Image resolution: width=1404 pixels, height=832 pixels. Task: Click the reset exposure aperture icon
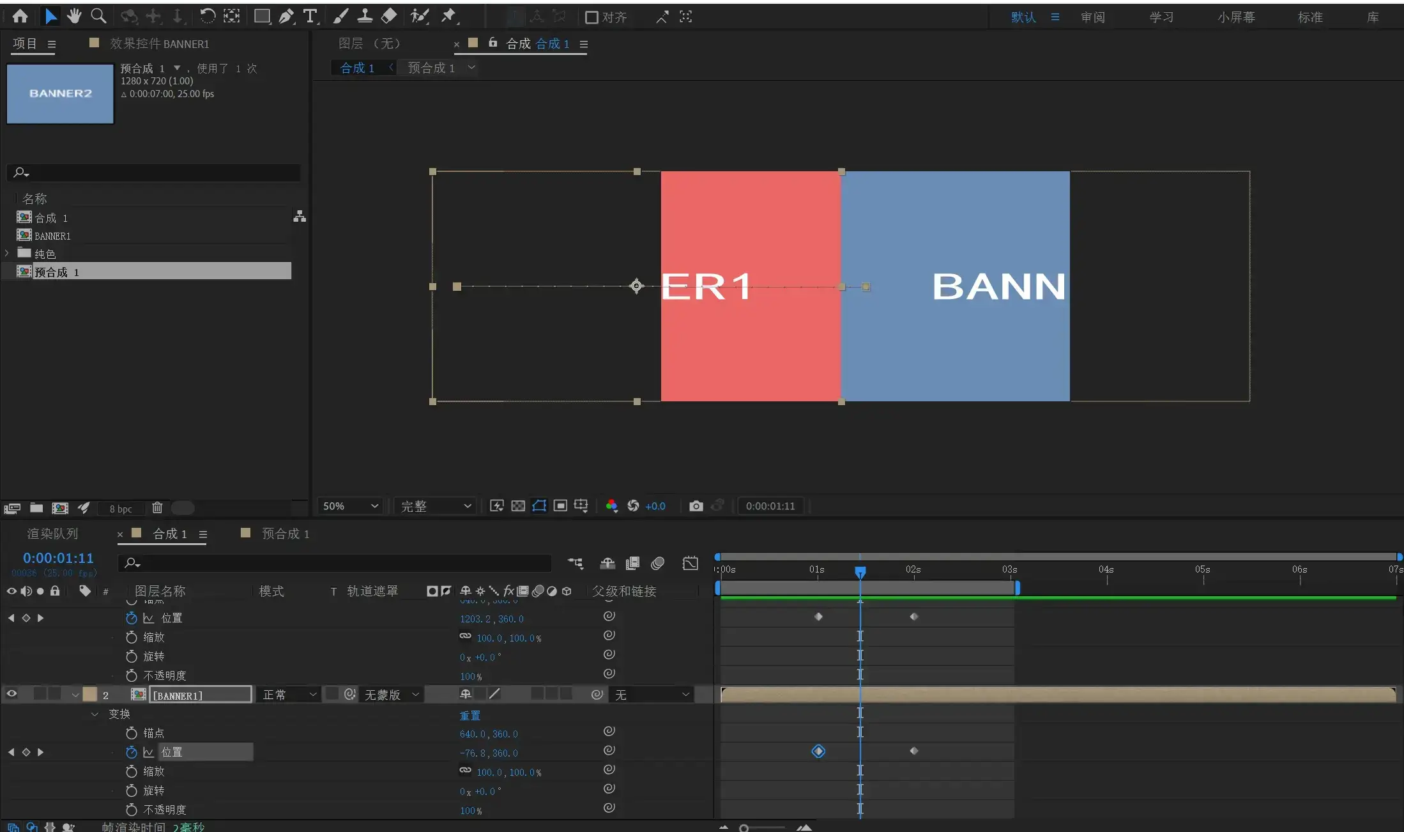pos(633,506)
